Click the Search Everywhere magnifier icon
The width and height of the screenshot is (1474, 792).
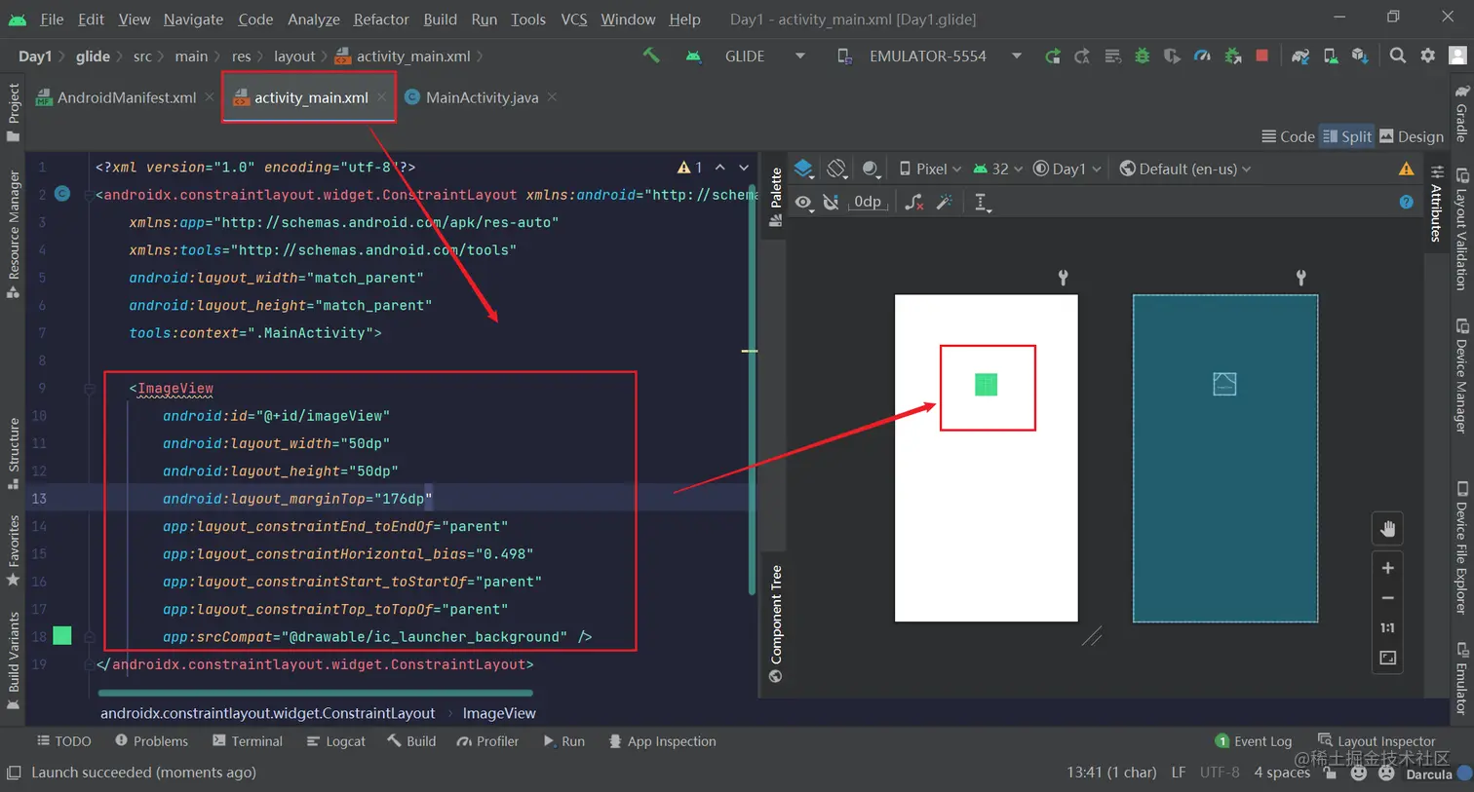pos(1398,56)
